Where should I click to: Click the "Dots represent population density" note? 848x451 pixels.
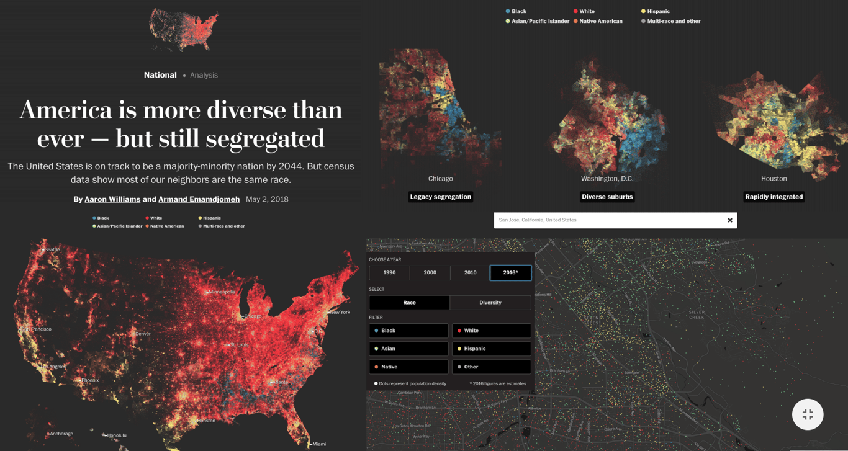click(410, 383)
